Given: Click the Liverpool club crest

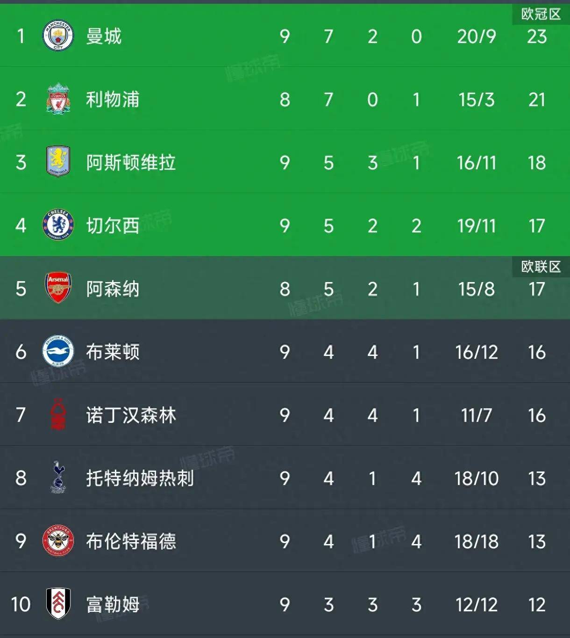Looking at the screenshot, I should click(58, 99).
